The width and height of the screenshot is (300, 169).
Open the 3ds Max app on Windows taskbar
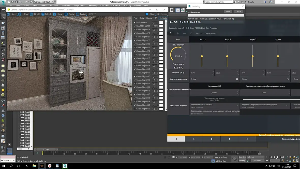coord(65,166)
